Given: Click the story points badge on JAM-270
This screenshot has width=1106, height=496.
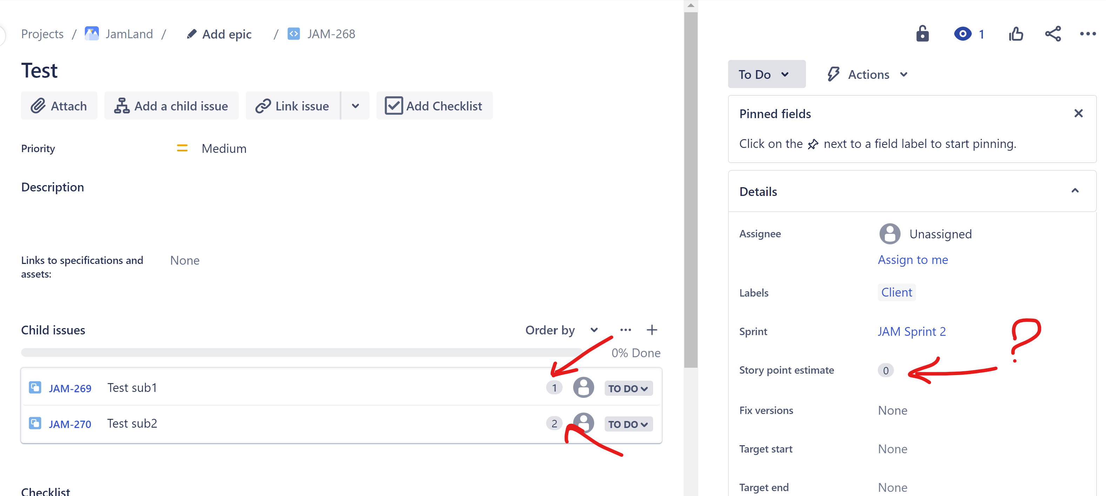Looking at the screenshot, I should [554, 423].
